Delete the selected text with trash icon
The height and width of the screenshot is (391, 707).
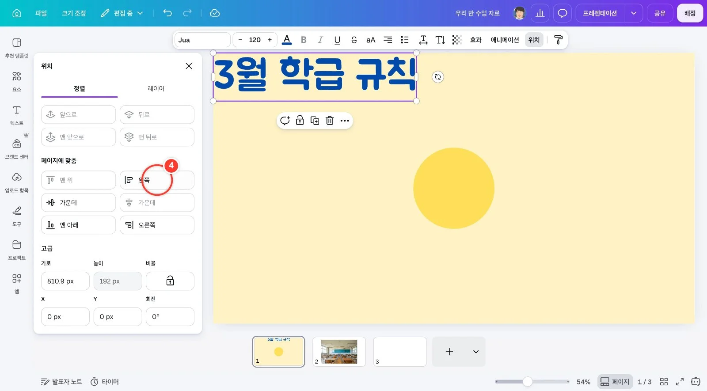[330, 121]
